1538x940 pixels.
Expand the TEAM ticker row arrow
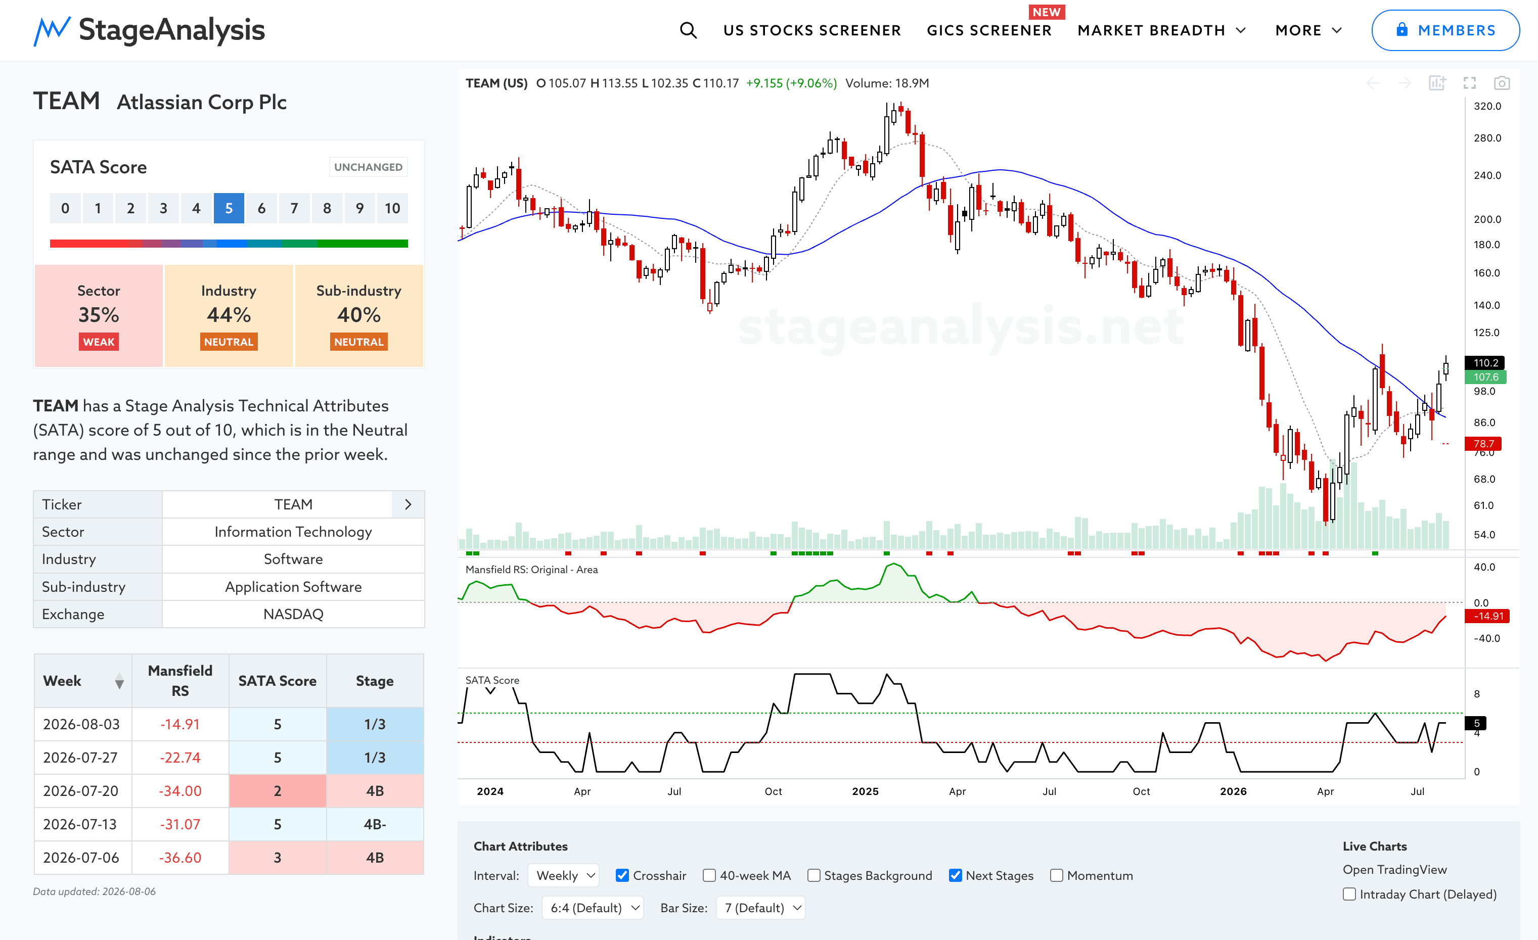click(x=408, y=504)
